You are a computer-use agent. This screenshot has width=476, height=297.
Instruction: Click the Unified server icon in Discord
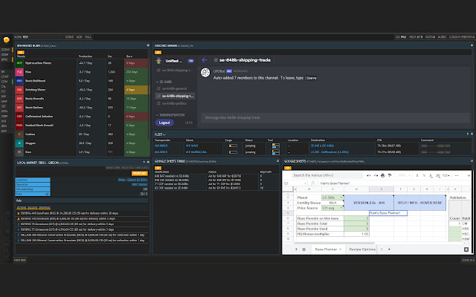pos(158,61)
